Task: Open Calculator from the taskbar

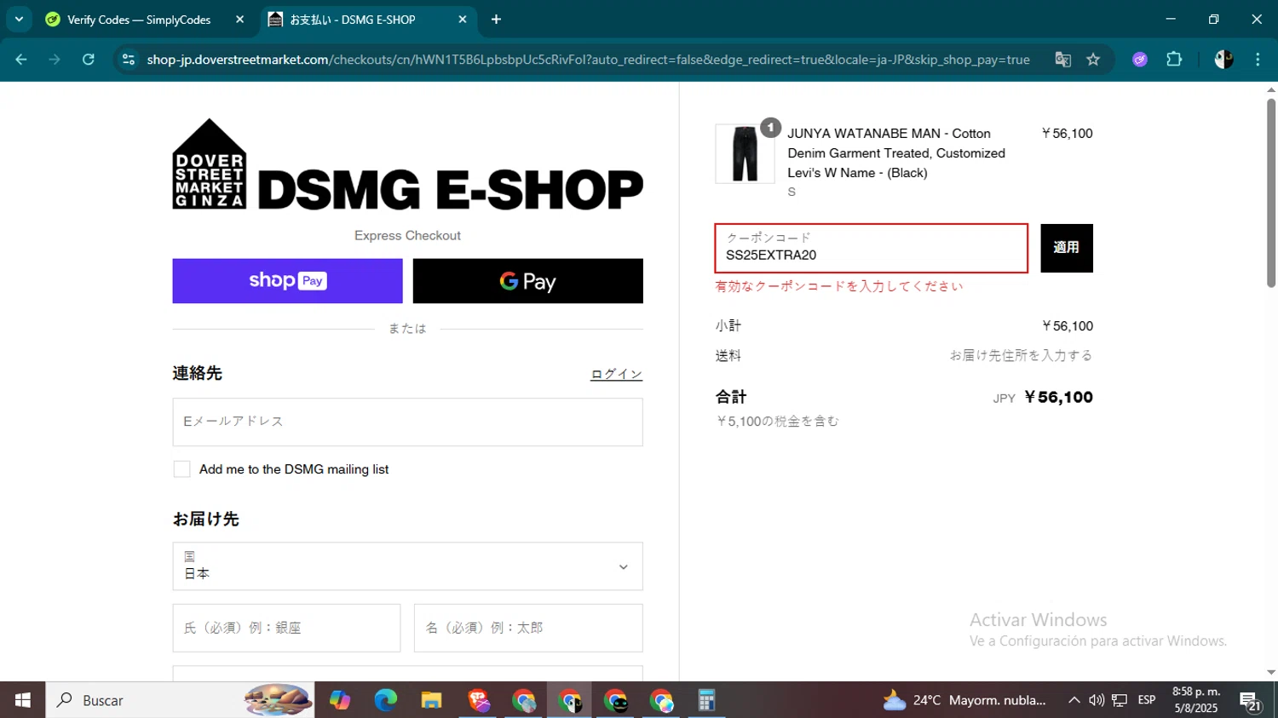Action: point(706,700)
